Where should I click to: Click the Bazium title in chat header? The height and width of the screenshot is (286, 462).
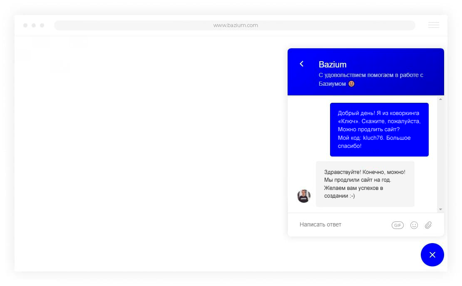click(333, 64)
